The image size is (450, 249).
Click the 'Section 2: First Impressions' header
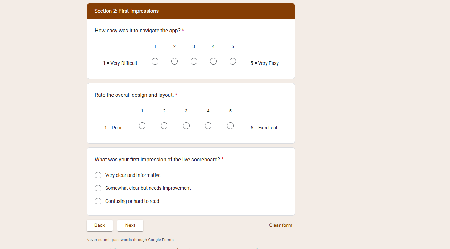126,11
